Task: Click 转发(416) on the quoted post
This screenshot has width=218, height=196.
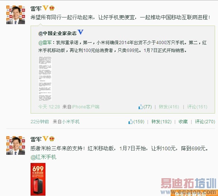Action: point(169,107)
